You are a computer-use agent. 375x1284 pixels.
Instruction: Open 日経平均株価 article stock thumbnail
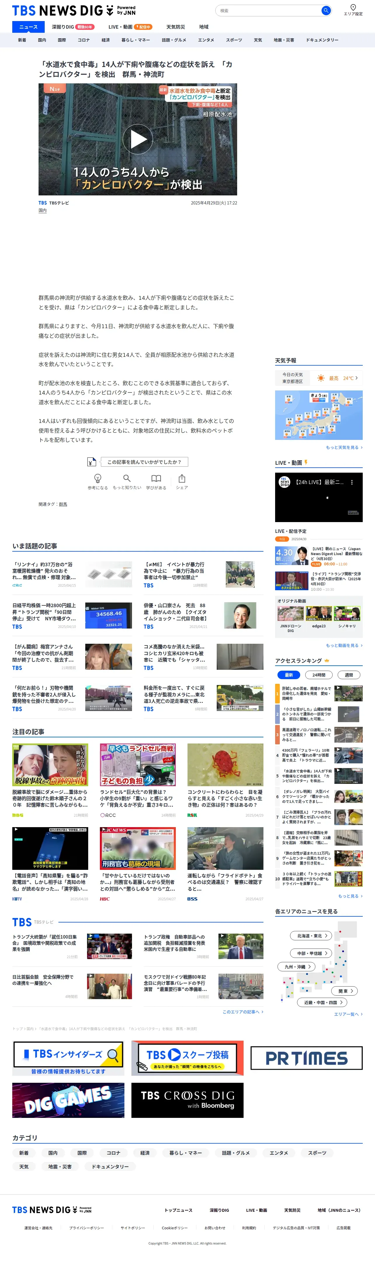(109, 615)
